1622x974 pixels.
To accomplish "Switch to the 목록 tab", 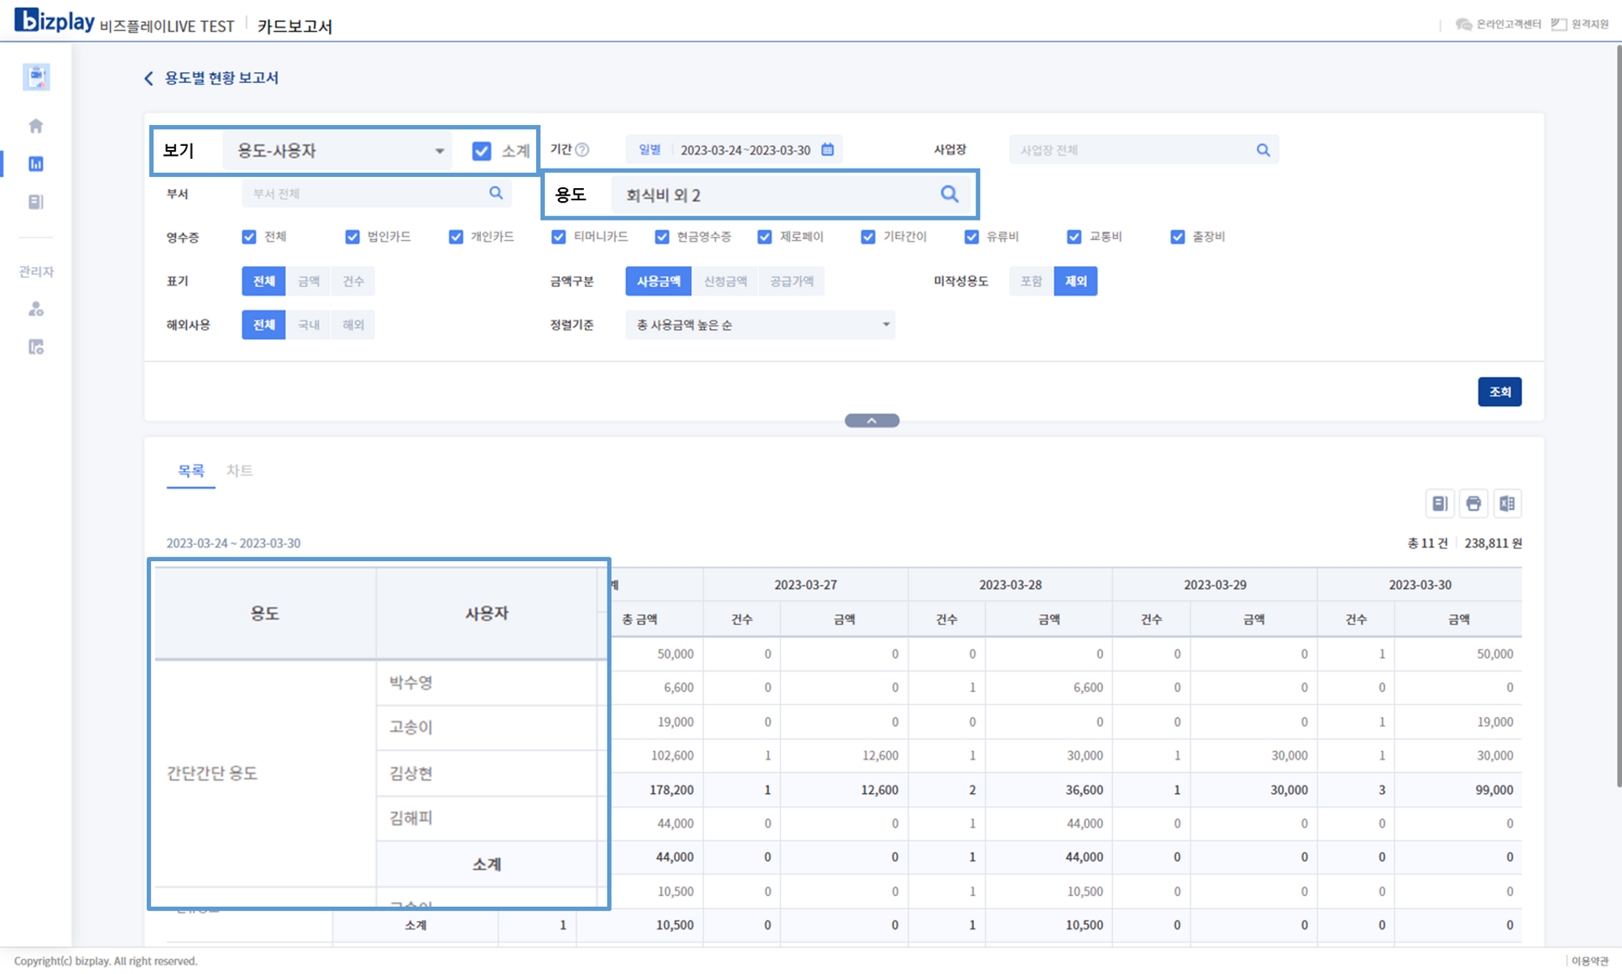I will coord(191,470).
